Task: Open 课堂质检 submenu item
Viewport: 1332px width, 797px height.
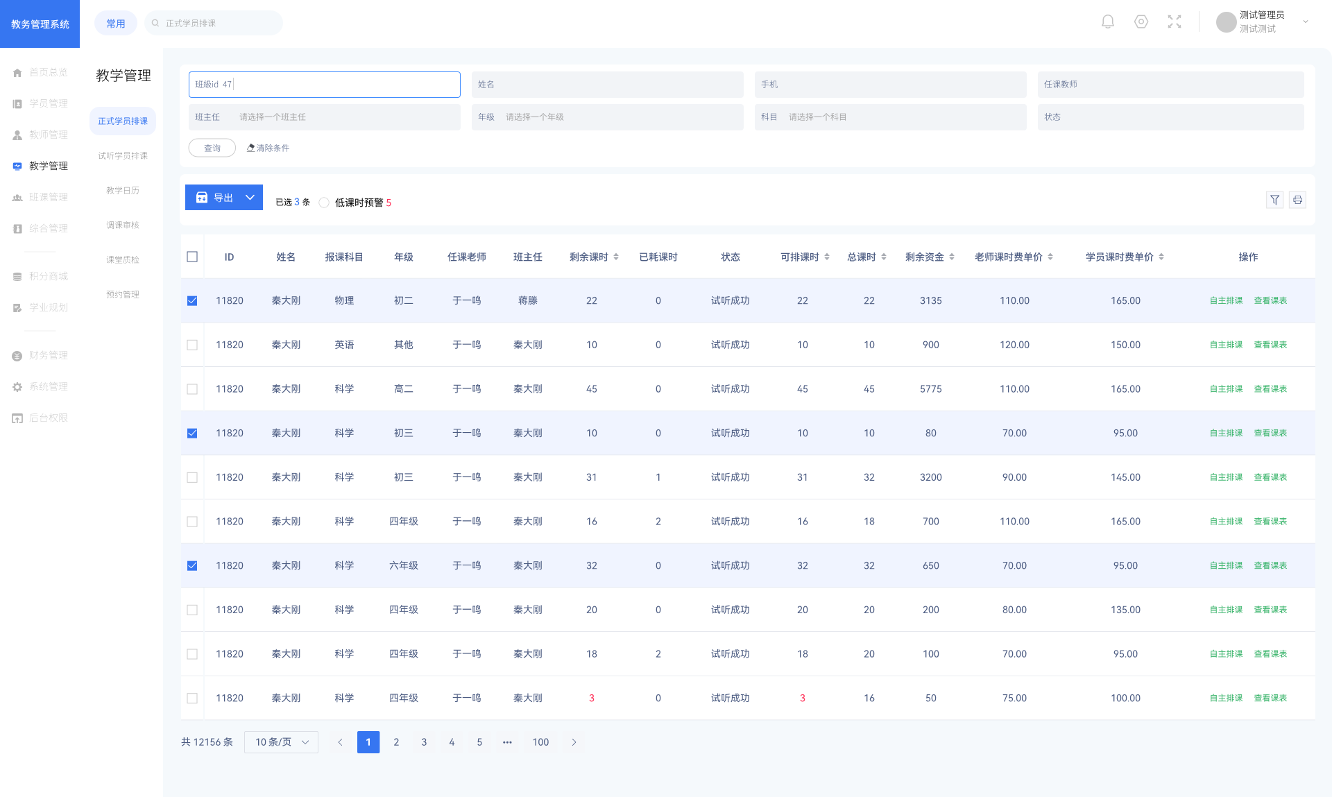Action: [x=123, y=259]
